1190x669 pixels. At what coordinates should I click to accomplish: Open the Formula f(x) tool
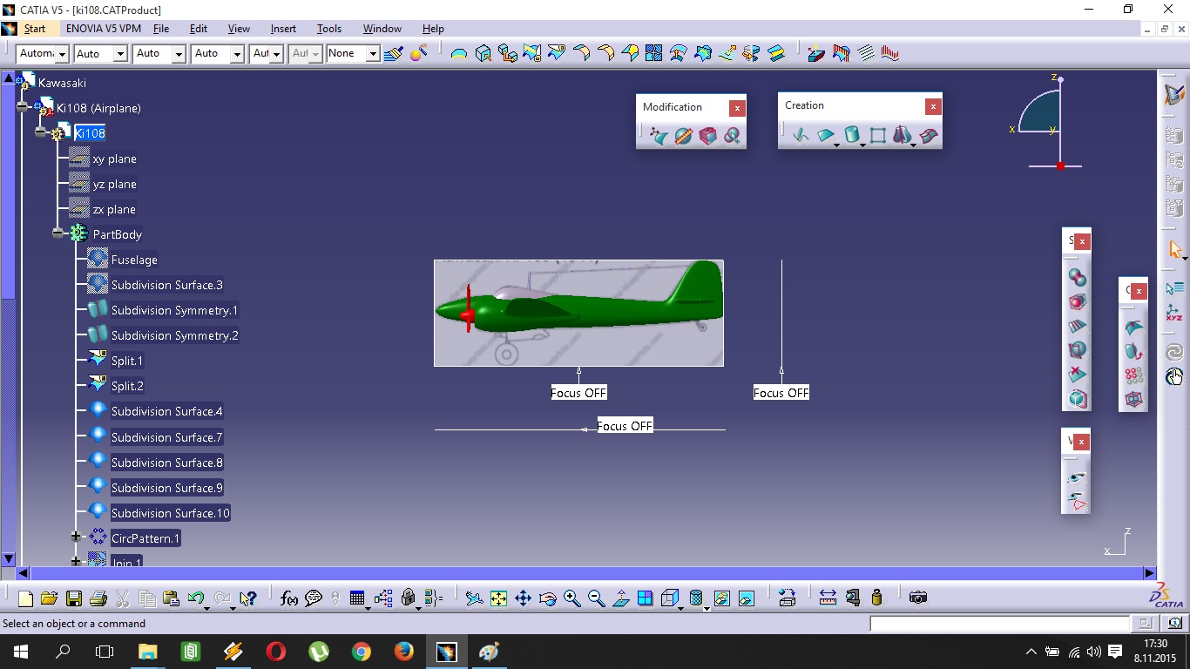[289, 598]
